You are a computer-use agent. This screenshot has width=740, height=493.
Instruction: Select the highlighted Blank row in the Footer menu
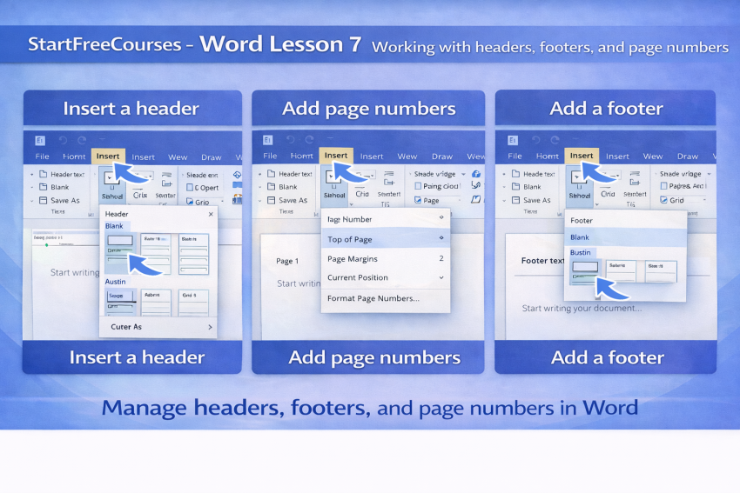click(x=625, y=237)
